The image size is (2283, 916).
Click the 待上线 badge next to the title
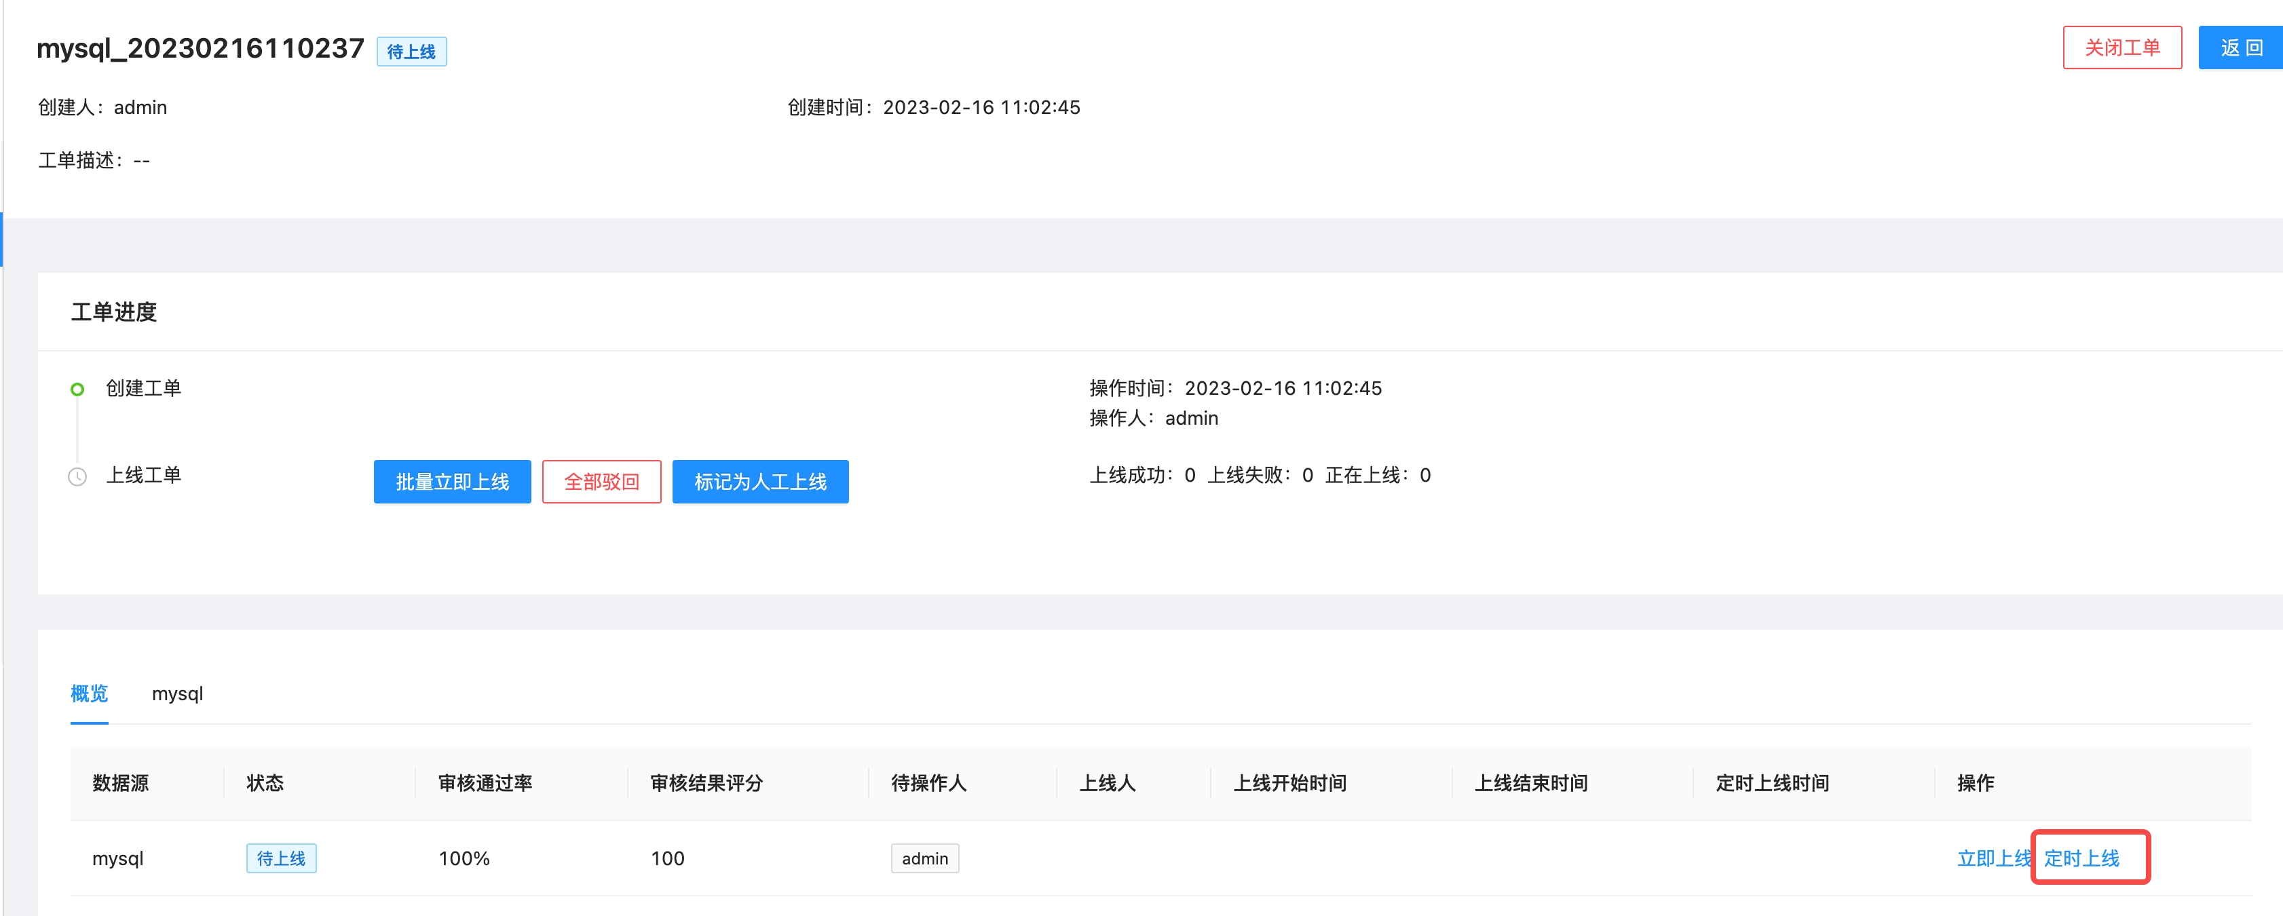point(411,50)
